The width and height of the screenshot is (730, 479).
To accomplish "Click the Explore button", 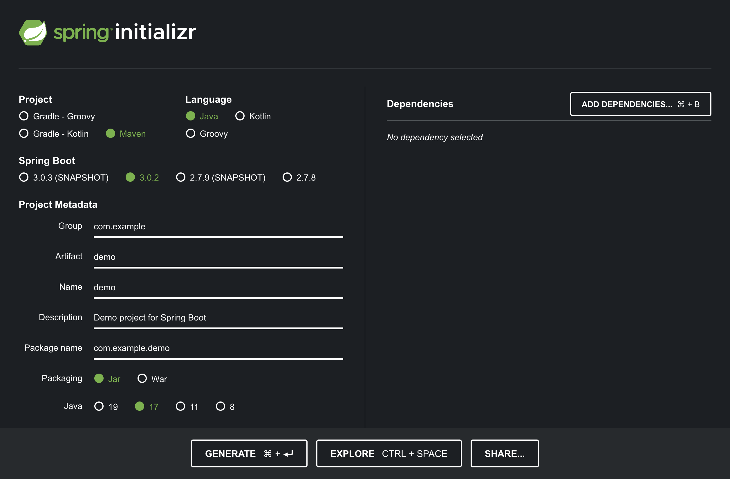I will pyautogui.click(x=389, y=453).
